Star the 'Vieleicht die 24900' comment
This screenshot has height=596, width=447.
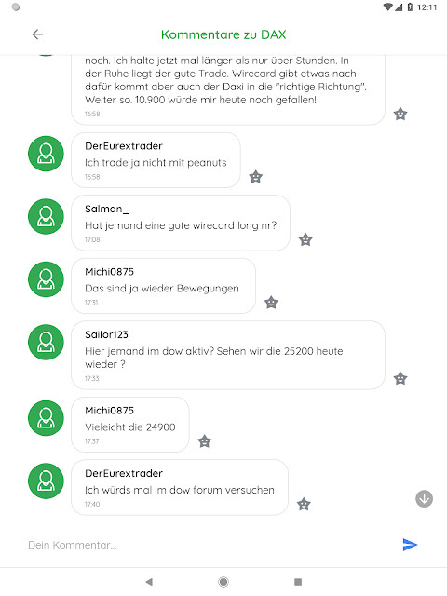tap(205, 441)
